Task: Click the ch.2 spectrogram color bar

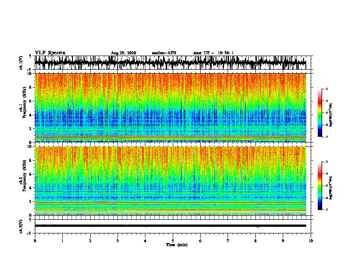Action: click(x=320, y=186)
